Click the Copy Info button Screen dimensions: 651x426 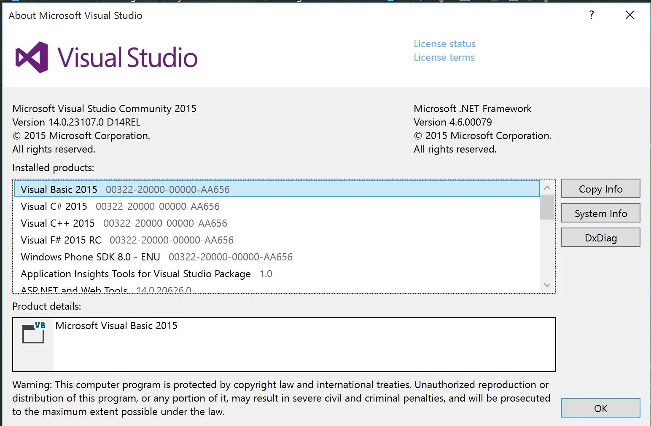[x=600, y=189]
